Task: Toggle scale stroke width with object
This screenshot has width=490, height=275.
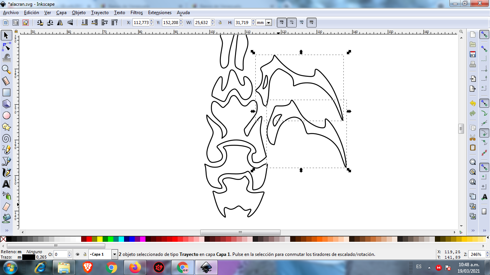Action: [x=282, y=23]
